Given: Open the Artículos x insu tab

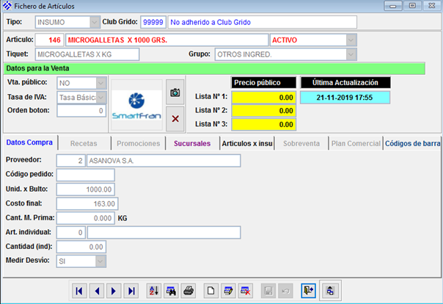Looking at the screenshot, I should (x=247, y=143).
